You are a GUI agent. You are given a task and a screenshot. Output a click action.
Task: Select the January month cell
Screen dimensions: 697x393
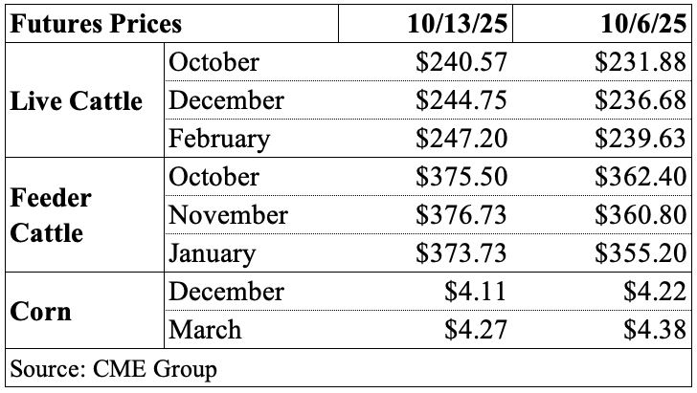[213, 253]
